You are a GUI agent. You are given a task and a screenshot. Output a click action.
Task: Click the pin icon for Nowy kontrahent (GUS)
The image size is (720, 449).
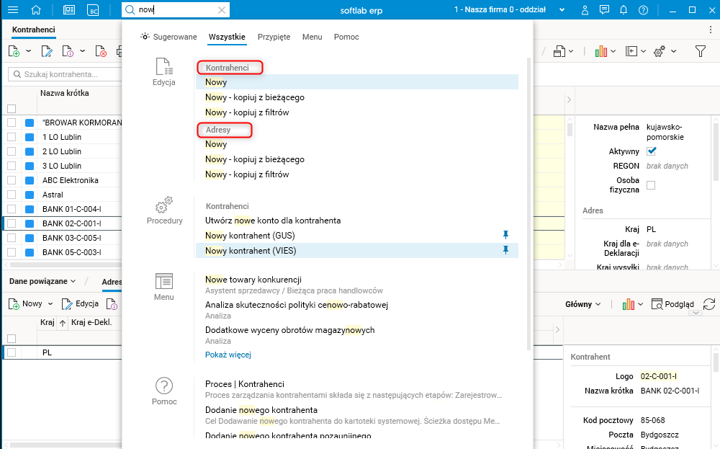tap(505, 235)
